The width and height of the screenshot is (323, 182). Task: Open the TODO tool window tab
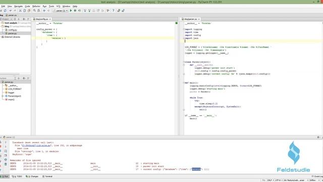tap(17, 176)
